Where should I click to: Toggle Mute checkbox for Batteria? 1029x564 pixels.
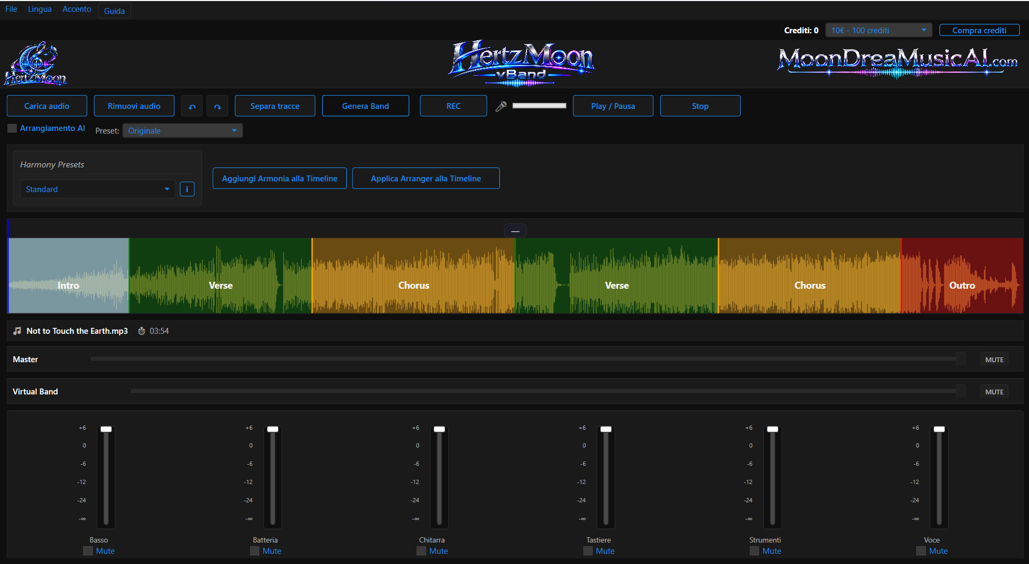[254, 551]
